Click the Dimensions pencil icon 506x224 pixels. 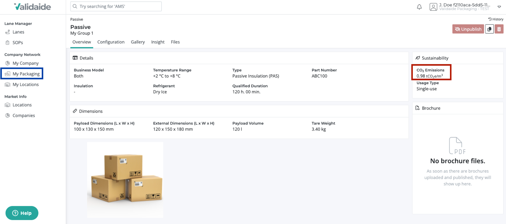[x=75, y=111]
